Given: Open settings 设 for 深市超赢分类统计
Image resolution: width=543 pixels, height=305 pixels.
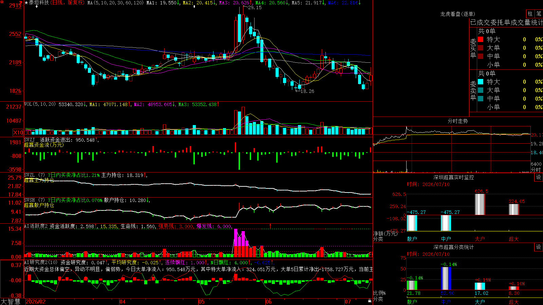Looking at the screenshot, I should coord(539,247).
